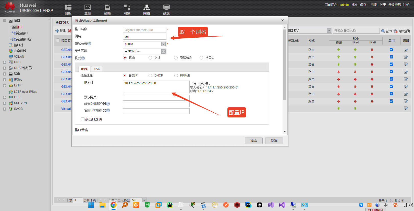414x211 pixels.
Task: Click the 保存 save link
Action: click(x=363, y=5)
